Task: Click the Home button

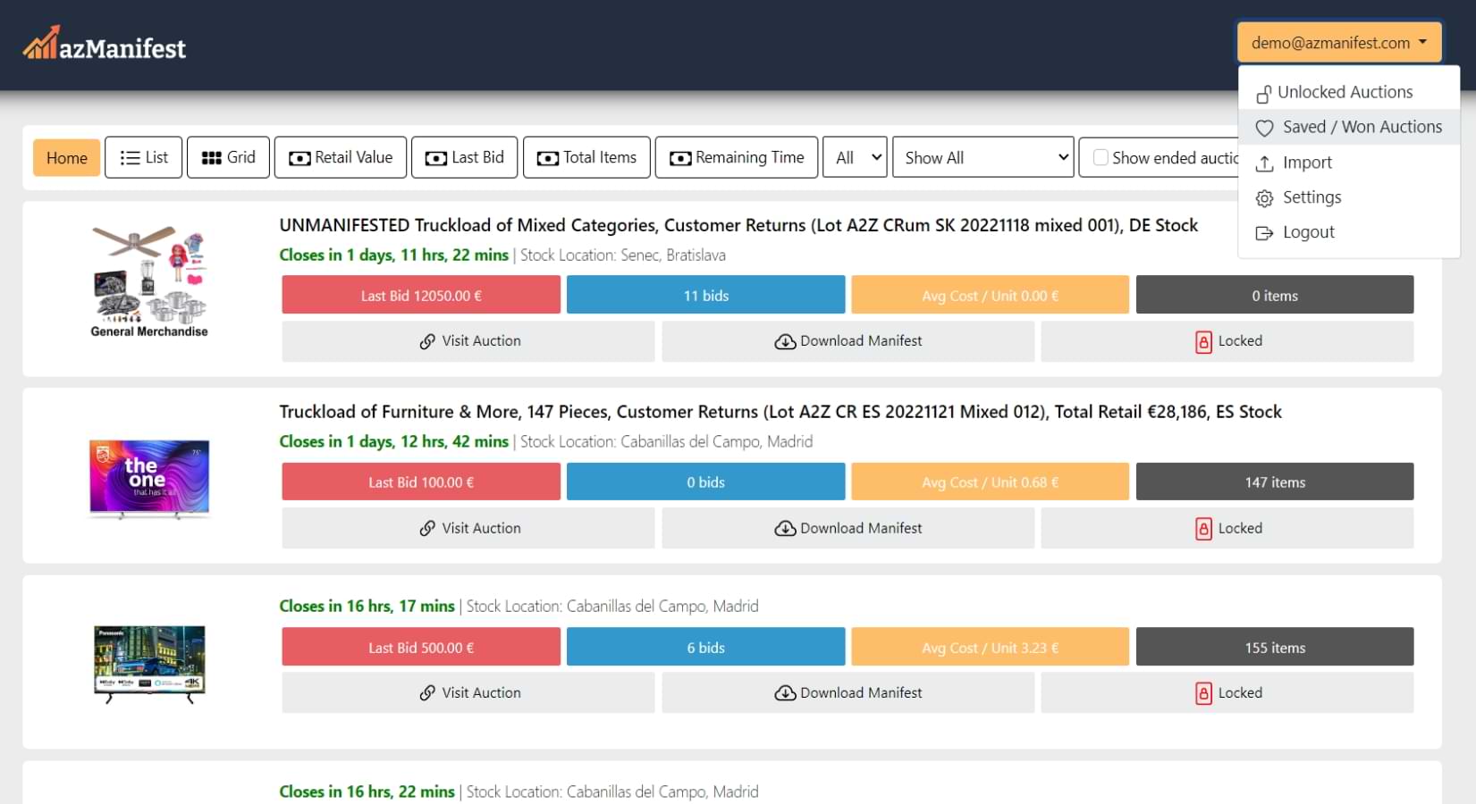Action: click(x=67, y=158)
